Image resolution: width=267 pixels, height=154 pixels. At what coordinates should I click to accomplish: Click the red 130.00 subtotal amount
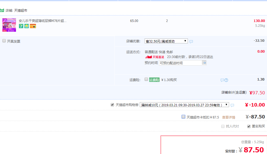coord(259,21)
